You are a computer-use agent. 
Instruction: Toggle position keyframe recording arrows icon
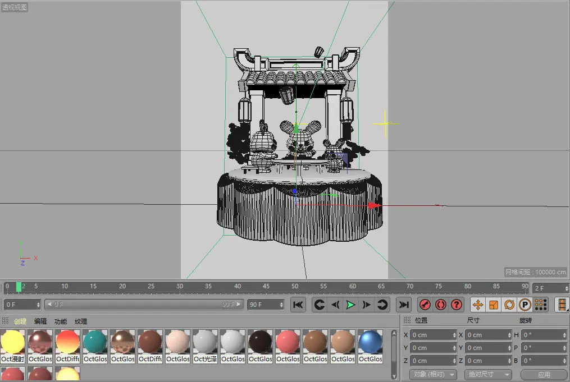point(478,305)
